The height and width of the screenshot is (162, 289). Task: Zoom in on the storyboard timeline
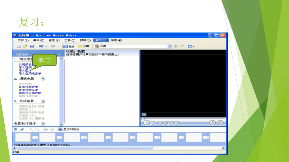(31, 129)
